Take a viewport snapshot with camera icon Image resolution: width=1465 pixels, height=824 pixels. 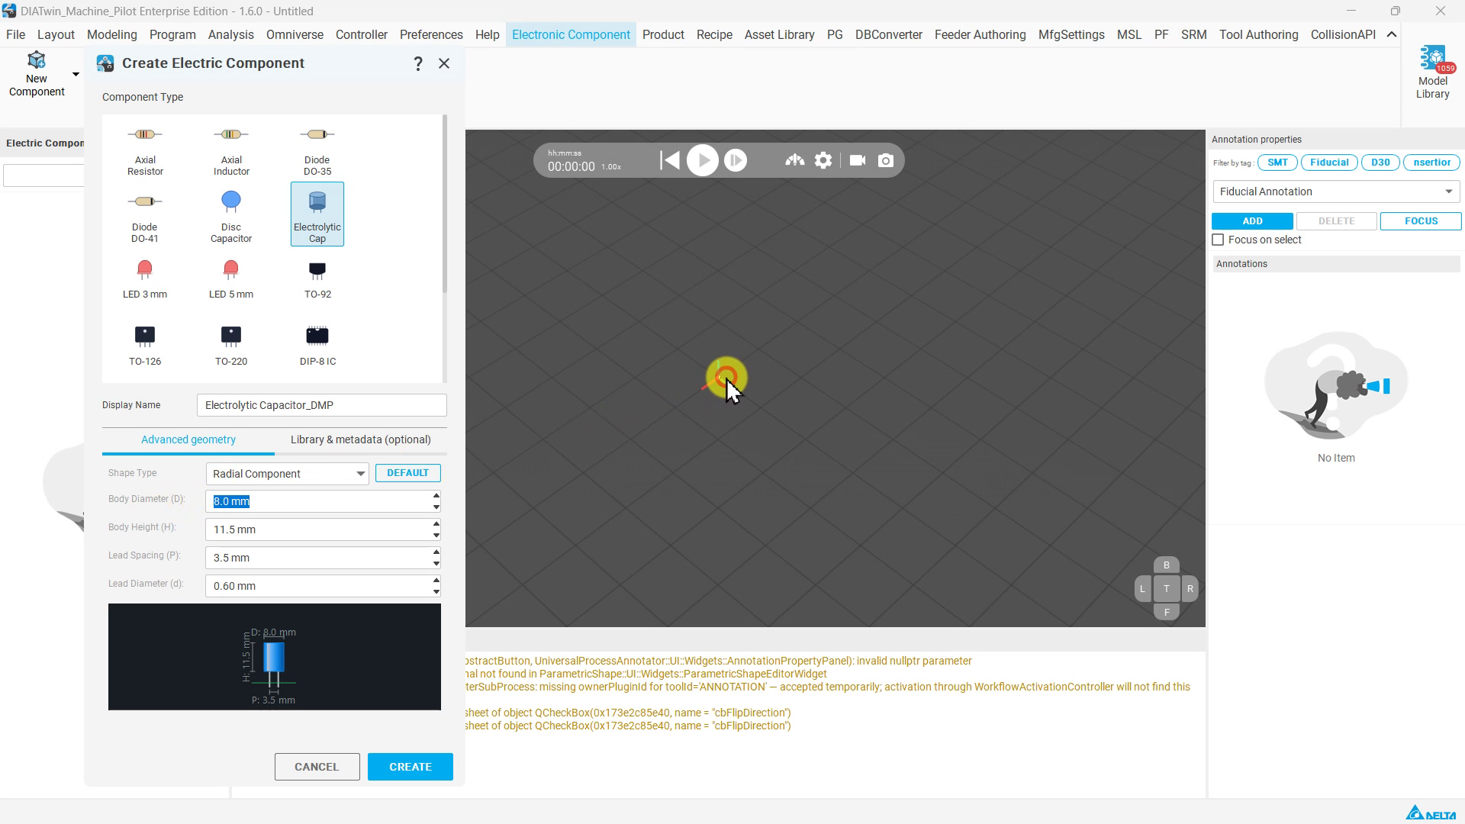click(x=886, y=160)
